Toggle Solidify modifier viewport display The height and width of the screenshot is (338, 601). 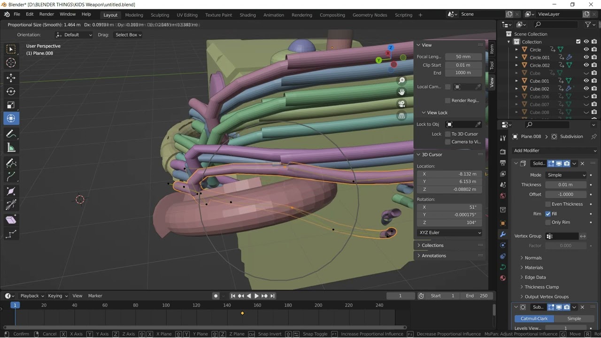click(559, 163)
